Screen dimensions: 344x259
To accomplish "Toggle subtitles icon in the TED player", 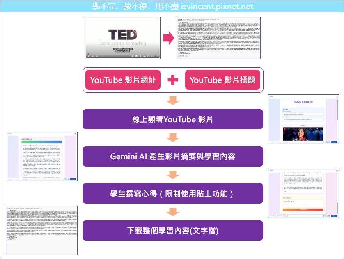I will [x=136, y=56].
